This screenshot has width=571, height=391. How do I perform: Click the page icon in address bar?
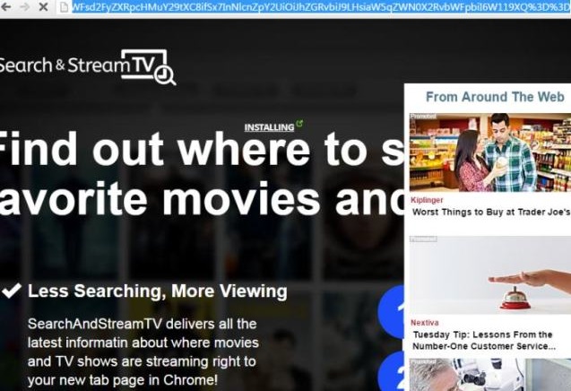(x=65, y=7)
